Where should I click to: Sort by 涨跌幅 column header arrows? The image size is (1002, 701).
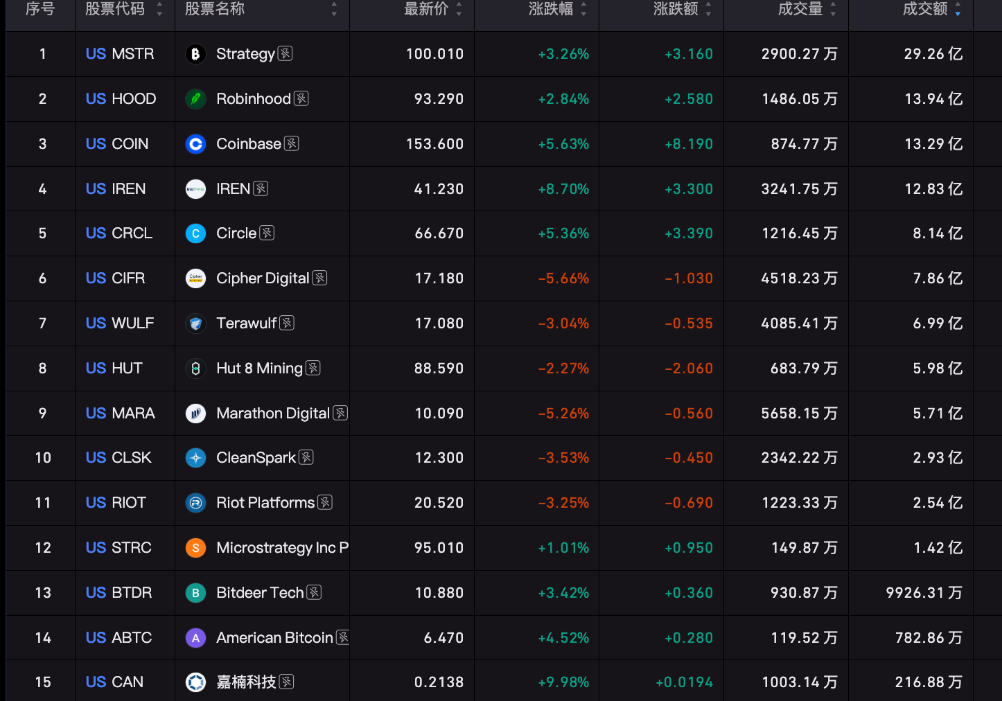click(583, 9)
